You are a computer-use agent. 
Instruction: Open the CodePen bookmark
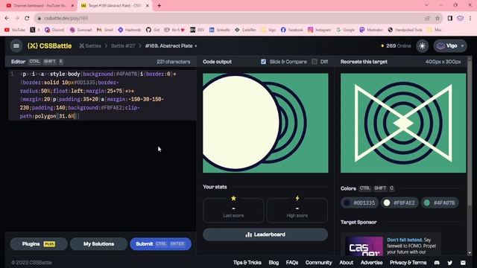[x=245, y=30]
